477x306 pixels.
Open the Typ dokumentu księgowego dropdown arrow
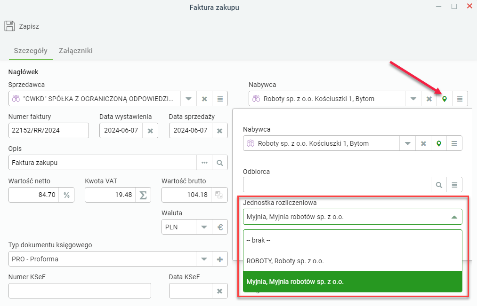pos(204,259)
